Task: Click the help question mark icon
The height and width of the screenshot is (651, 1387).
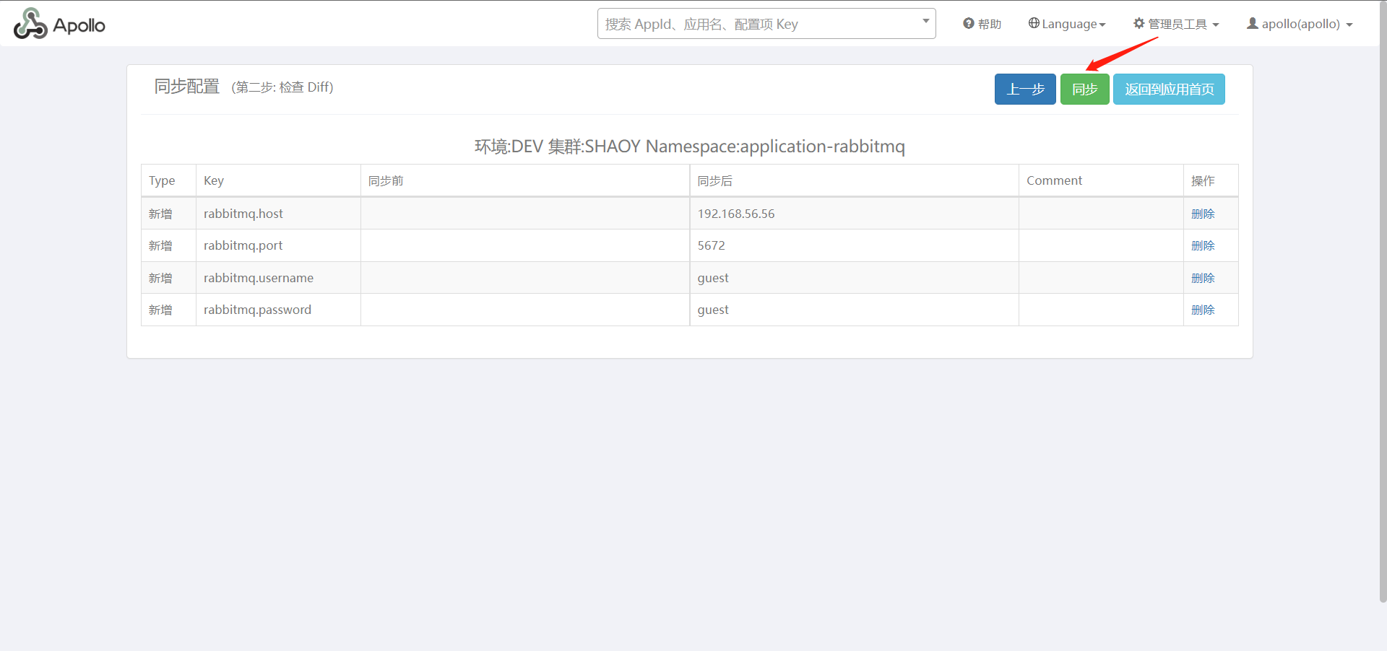Action: [968, 24]
